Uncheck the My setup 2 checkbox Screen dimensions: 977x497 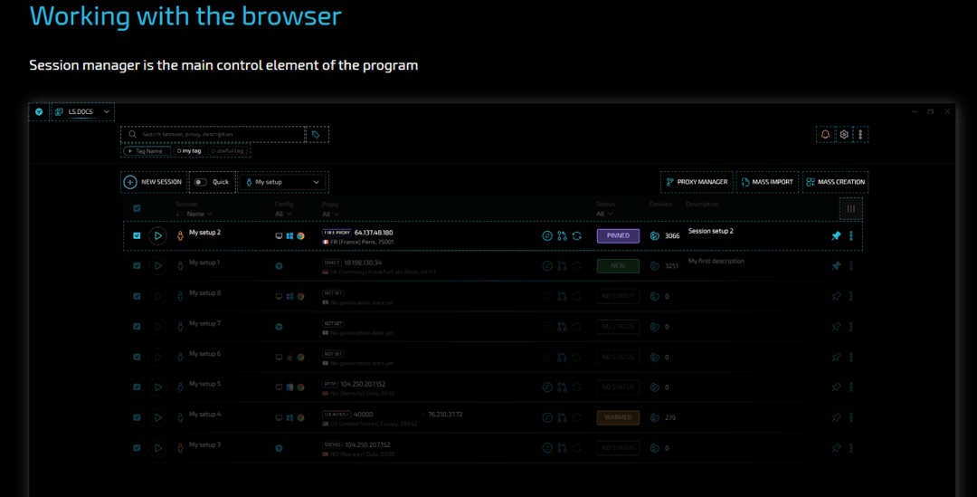pos(137,235)
